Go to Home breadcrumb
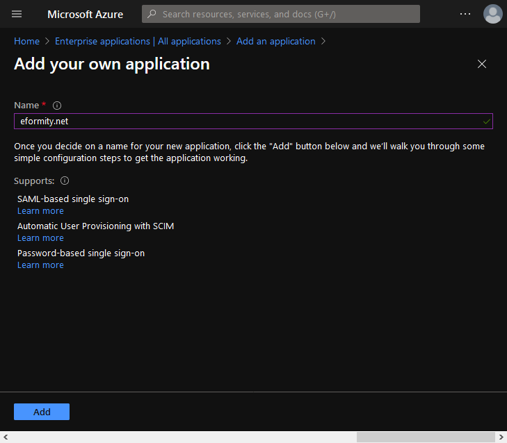Screen dimensions: 507x443 pos(26,42)
